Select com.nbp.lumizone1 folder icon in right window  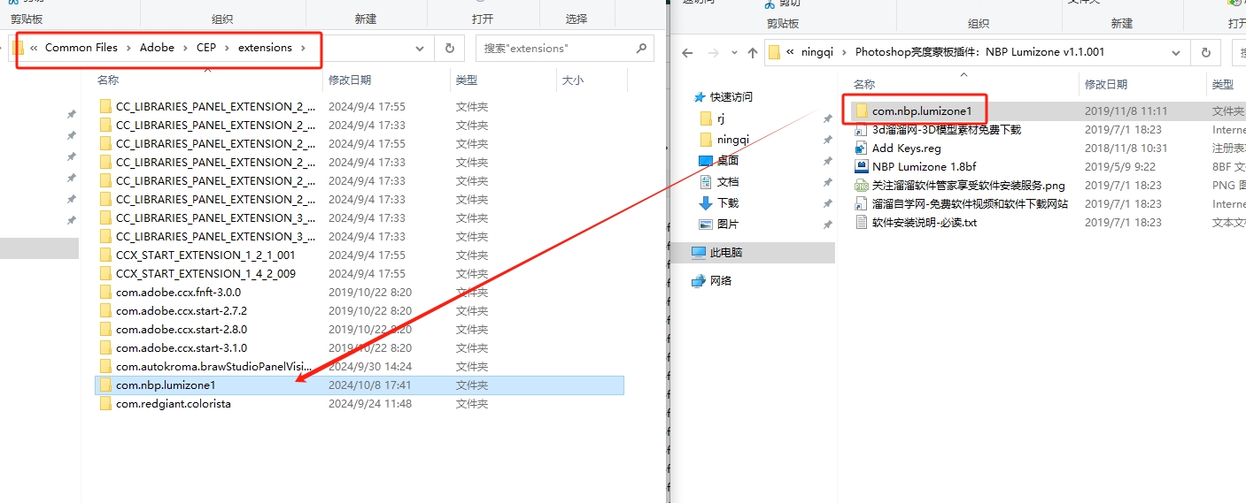point(862,111)
